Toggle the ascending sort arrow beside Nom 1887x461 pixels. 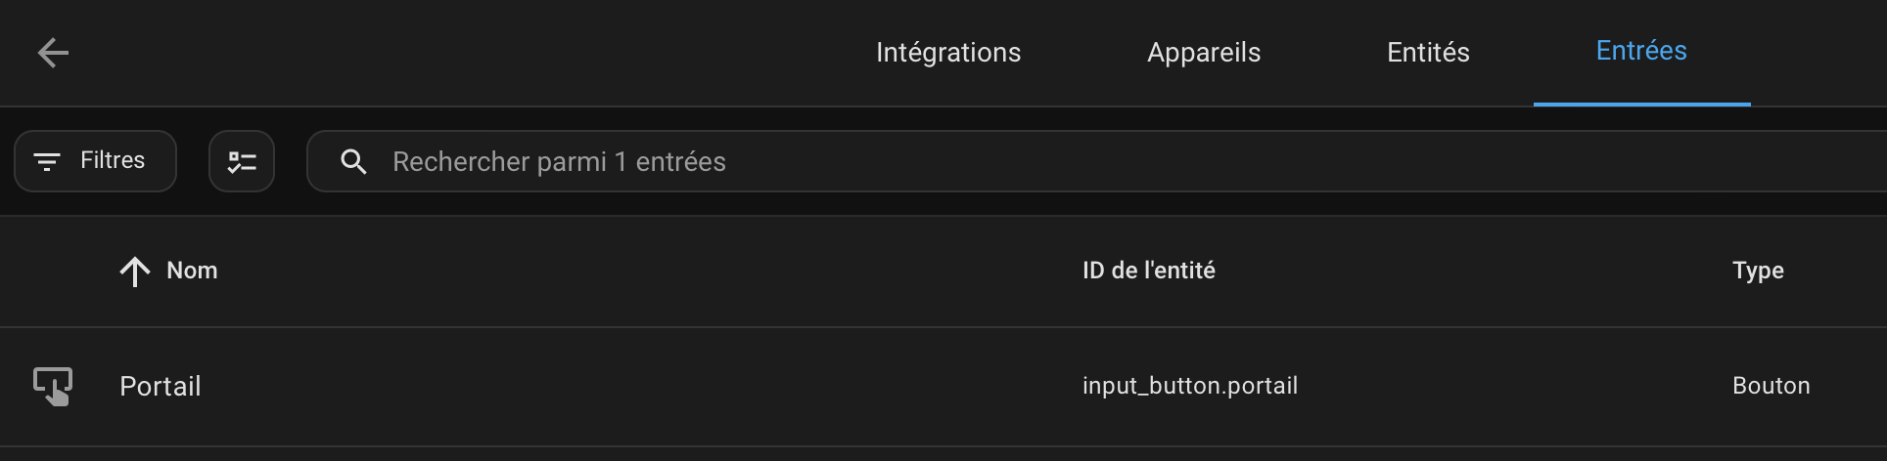pos(135,271)
